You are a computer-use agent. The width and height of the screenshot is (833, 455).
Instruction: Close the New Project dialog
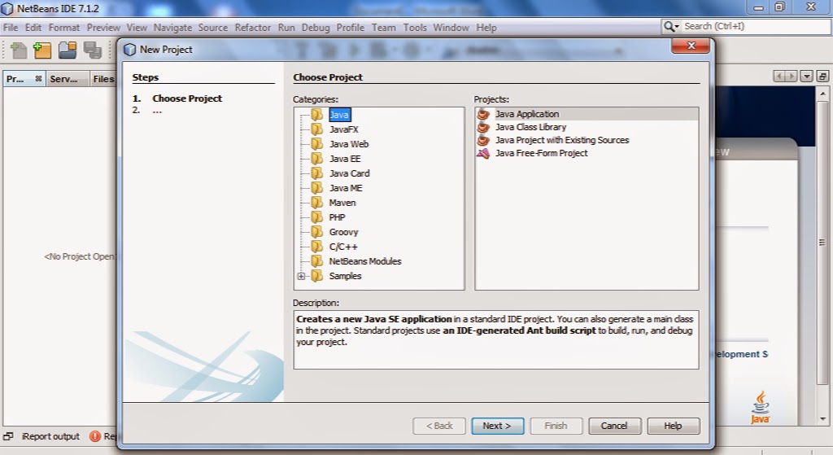[x=691, y=46]
